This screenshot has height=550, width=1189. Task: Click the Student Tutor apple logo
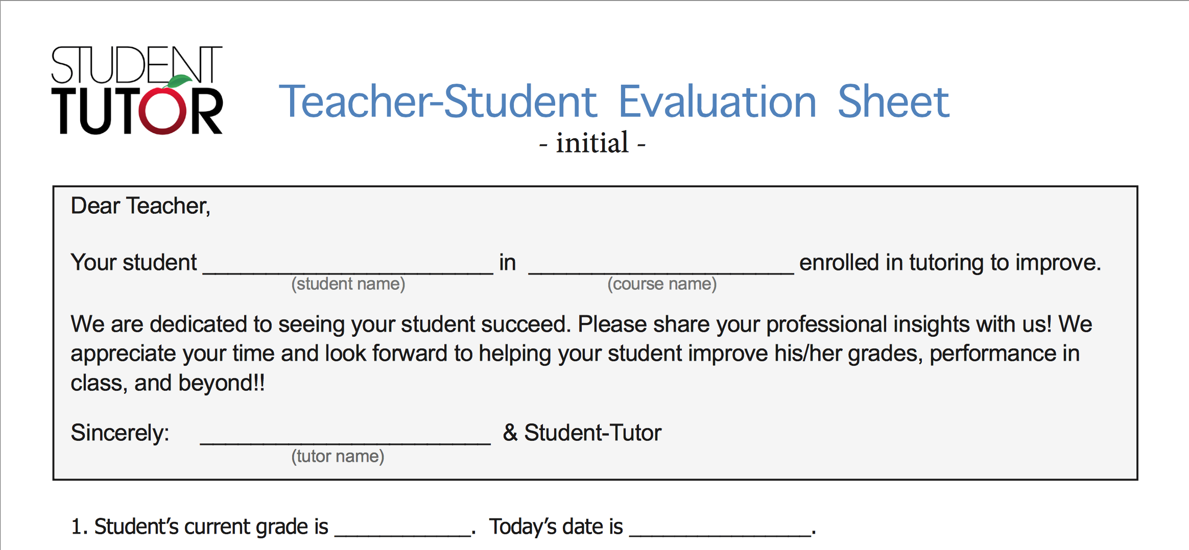pyautogui.click(x=137, y=90)
